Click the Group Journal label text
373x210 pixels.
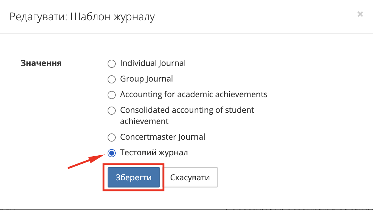point(146,79)
